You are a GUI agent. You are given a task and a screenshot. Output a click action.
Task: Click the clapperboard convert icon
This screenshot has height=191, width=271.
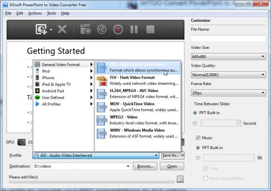(85, 29)
